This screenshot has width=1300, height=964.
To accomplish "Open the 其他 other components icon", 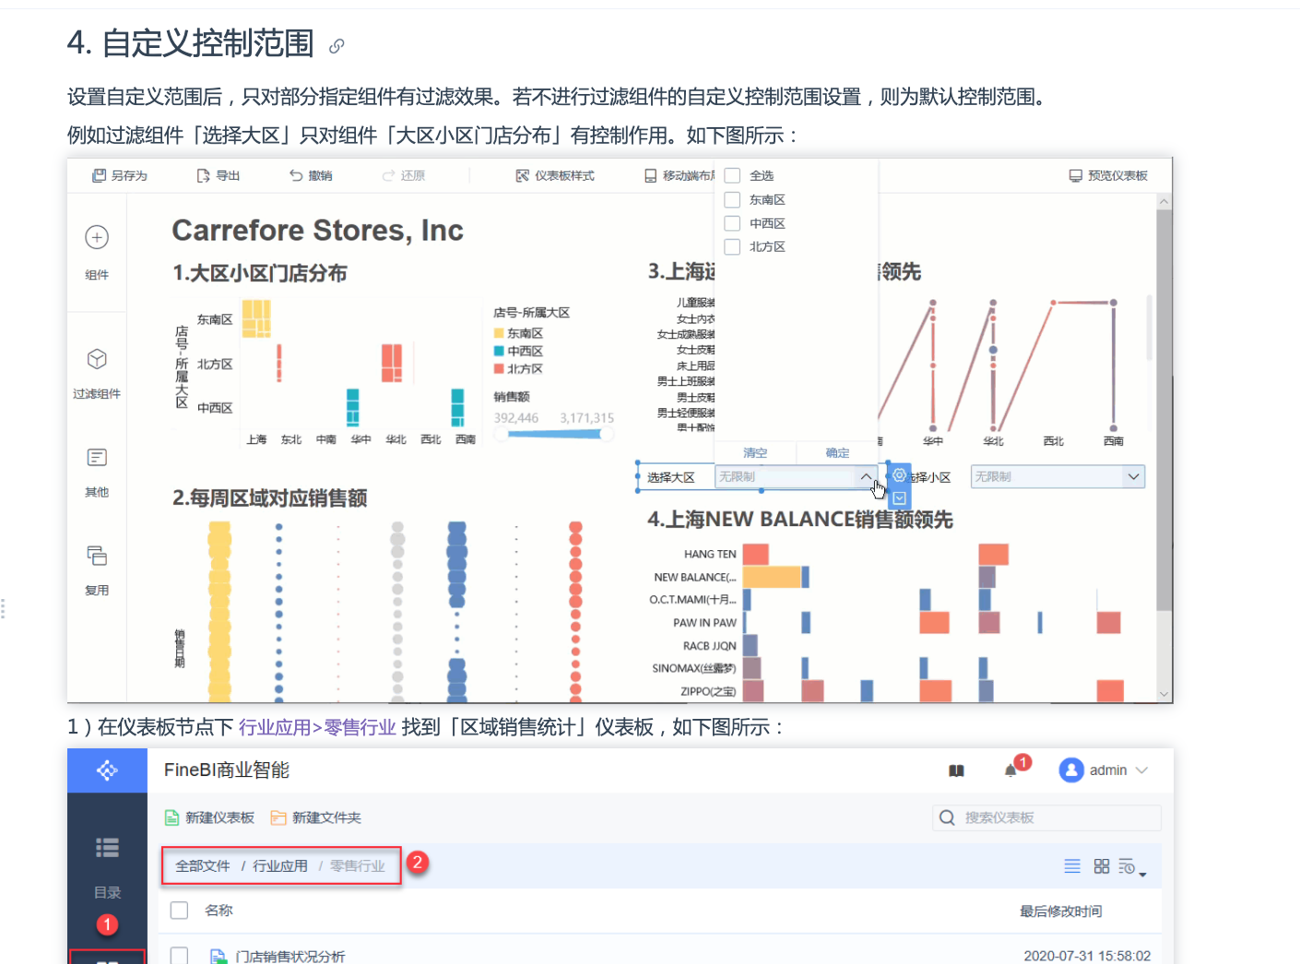I will tap(97, 458).
